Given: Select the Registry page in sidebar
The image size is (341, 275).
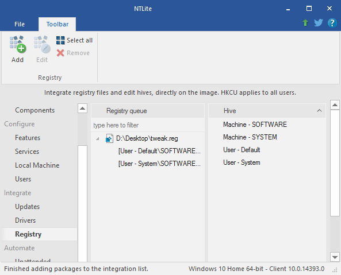Looking at the screenshot, I should tap(39, 234).
